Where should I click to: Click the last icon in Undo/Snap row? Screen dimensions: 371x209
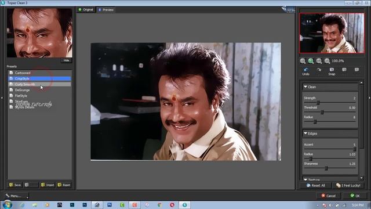[357, 70]
